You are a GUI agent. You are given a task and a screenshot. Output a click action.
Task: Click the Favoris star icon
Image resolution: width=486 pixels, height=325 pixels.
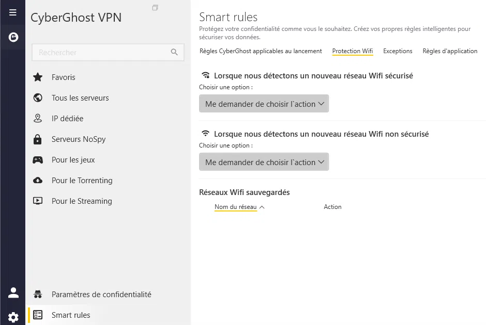[x=38, y=77]
